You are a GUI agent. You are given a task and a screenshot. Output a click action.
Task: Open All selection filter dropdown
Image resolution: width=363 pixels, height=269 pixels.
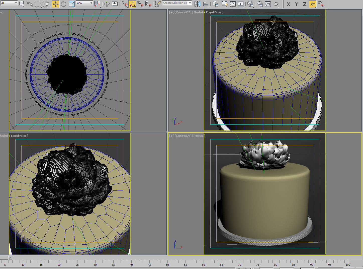[9, 3]
